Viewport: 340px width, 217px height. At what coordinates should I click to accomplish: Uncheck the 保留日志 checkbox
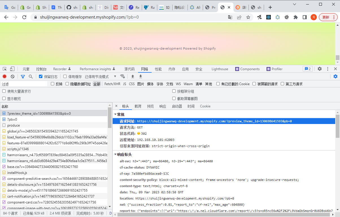[41, 76]
